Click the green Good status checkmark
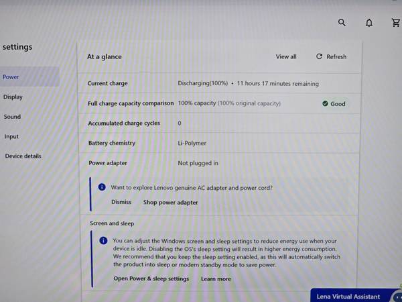 [325, 103]
